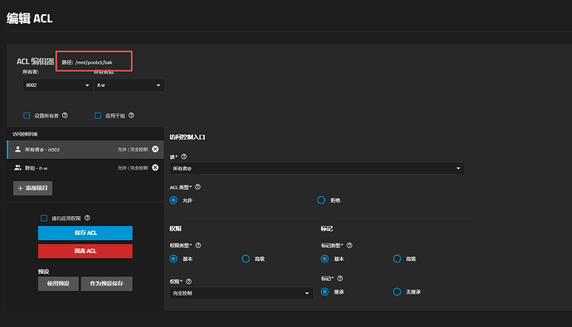Image resolution: width=572 pixels, height=327 pixels.
Task: Show help tooltip for 标记类型
Action: tap(350, 245)
